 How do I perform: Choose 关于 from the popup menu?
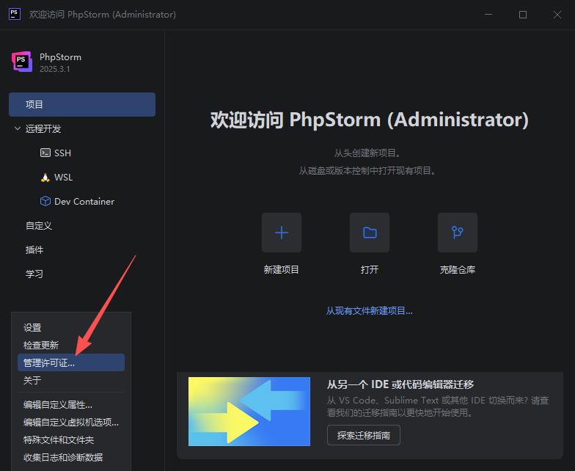point(71,380)
